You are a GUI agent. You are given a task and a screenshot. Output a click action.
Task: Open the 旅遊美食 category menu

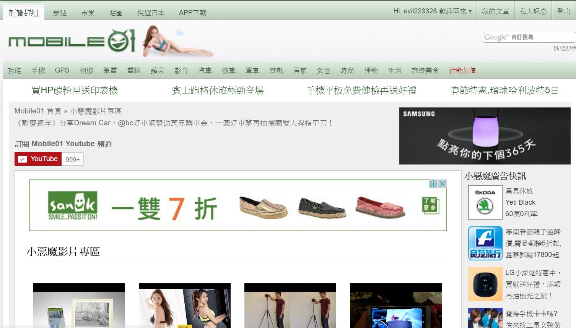pos(425,71)
